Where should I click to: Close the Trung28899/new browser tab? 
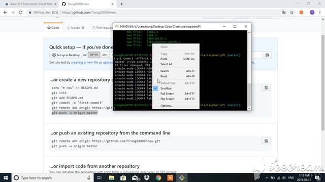pyautogui.click(x=113, y=4)
